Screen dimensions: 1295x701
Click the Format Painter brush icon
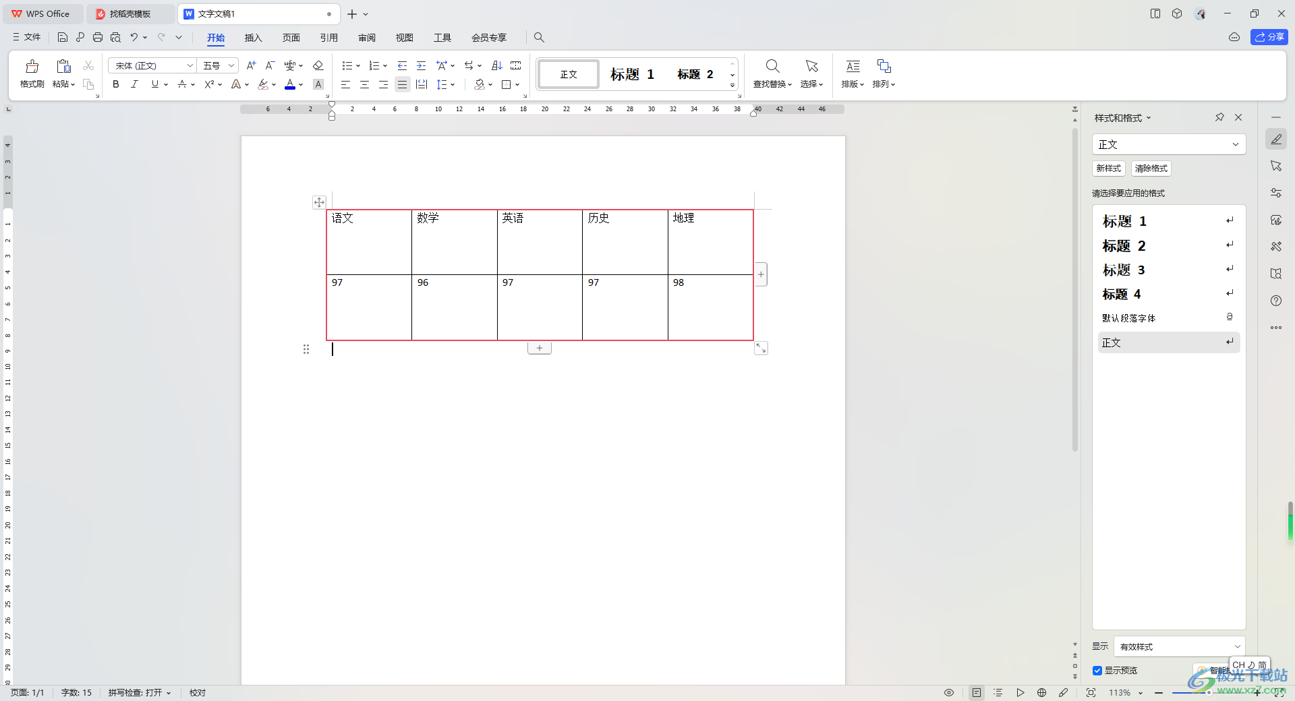point(32,66)
